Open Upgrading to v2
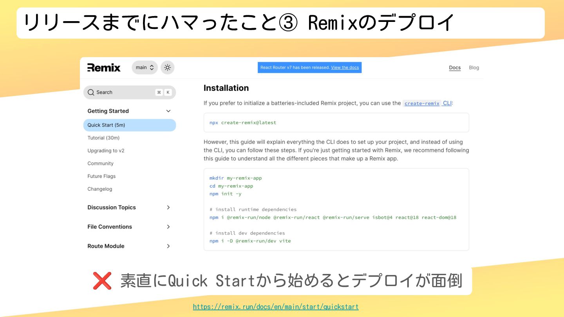564x317 pixels. tap(106, 151)
